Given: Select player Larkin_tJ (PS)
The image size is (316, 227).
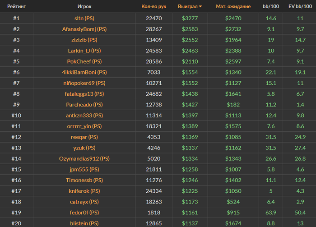Looking at the screenshot, I should coord(84,51).
